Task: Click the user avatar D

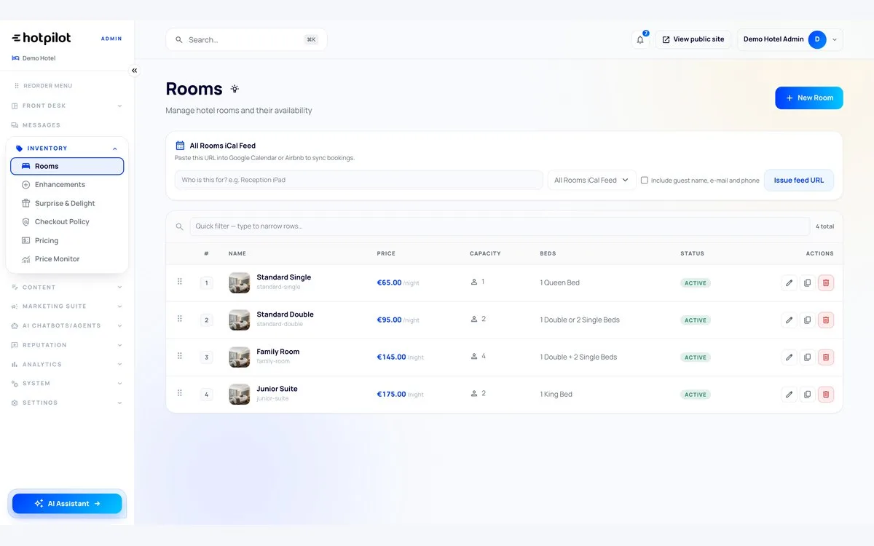Action: click(817, 39)
